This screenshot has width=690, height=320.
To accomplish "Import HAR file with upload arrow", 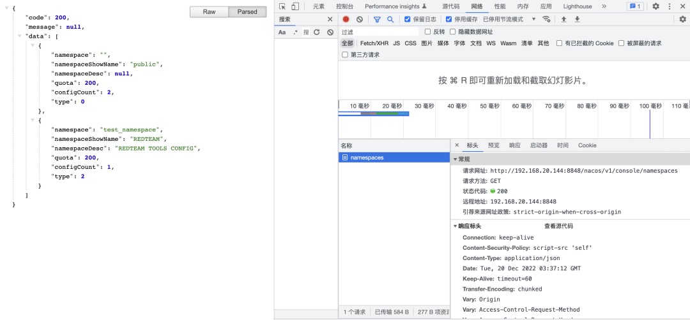I will coord(563,19).
